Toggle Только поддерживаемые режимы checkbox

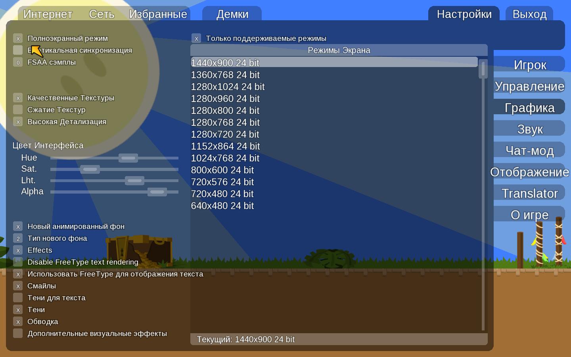(196, 38)
